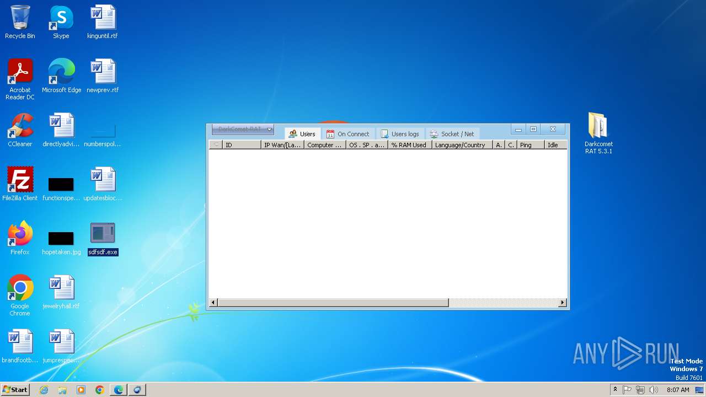Open the Users logs tab
Image resolution: width=706 pixels, height=397 pixels.
(400, 134)
